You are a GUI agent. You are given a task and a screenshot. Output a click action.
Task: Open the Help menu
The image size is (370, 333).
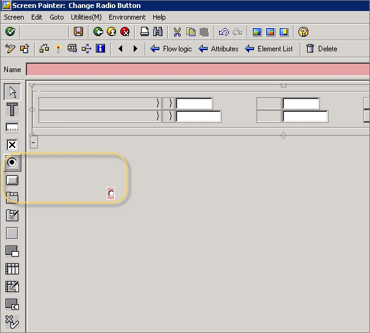click(x=159, y=17)
